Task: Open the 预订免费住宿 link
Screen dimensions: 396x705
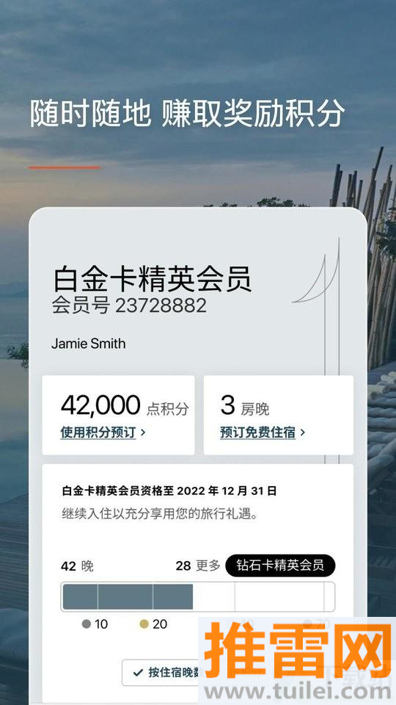Action: 257,433
